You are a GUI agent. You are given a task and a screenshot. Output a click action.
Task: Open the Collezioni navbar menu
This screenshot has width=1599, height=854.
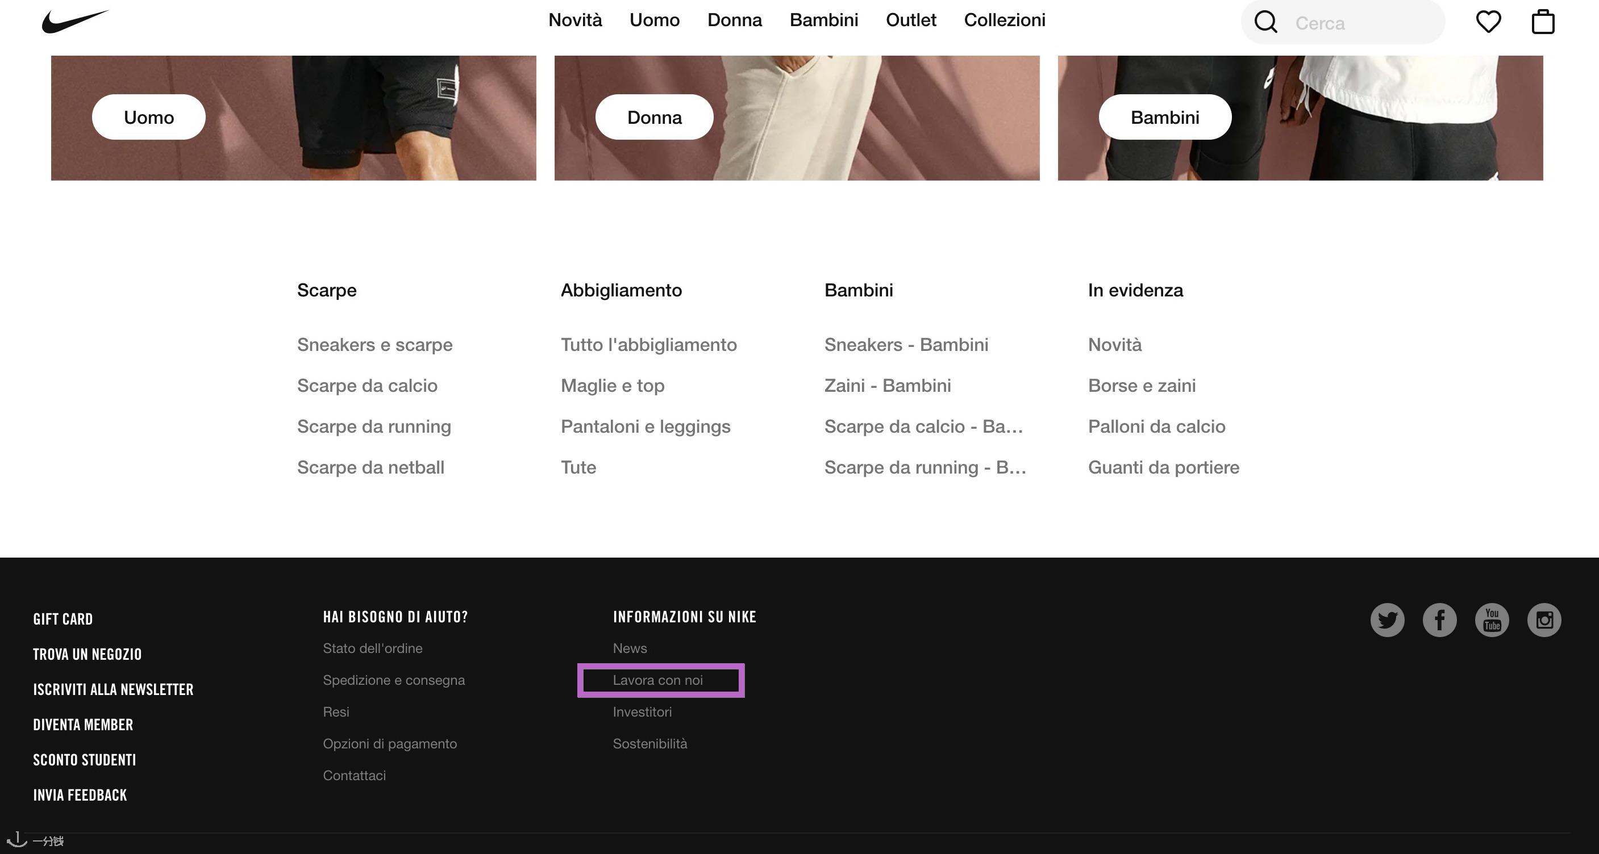click(x=1004, y=20)
